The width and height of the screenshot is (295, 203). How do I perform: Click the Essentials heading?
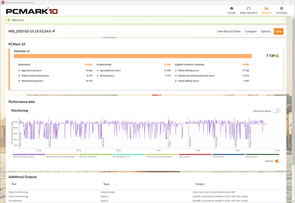tap(24, 64)
